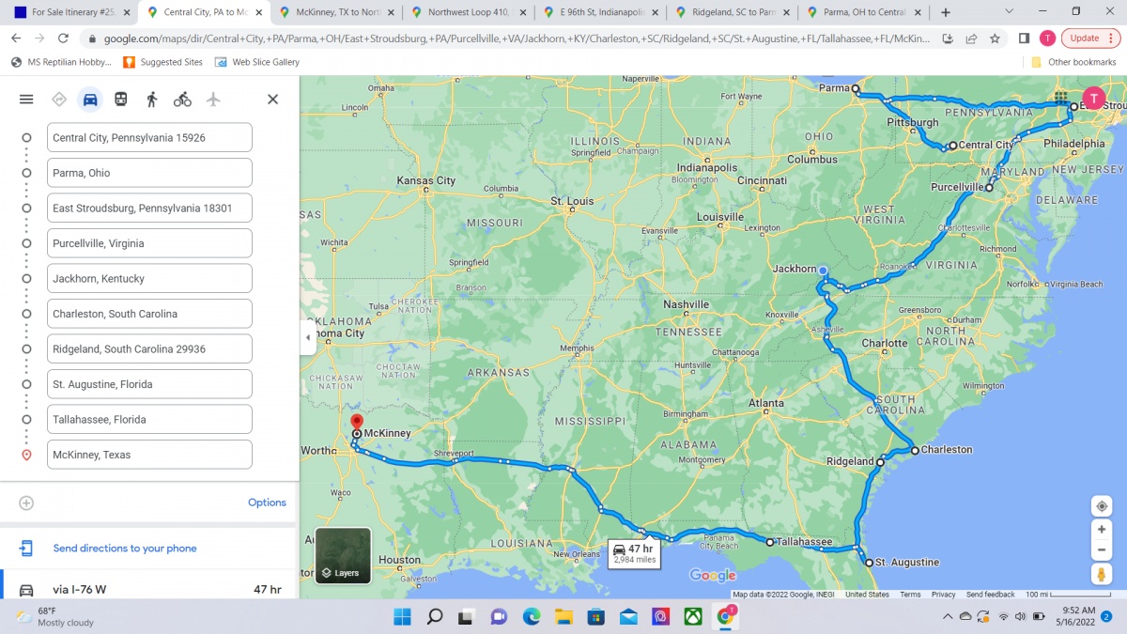
Task: Open route Options
Action: pos(267,503)
